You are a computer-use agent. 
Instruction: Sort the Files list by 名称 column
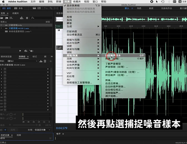(x=3, y=22)
